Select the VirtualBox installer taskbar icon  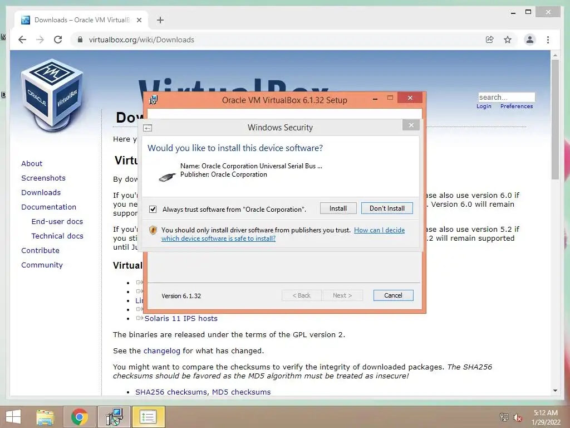pos(114,417)
